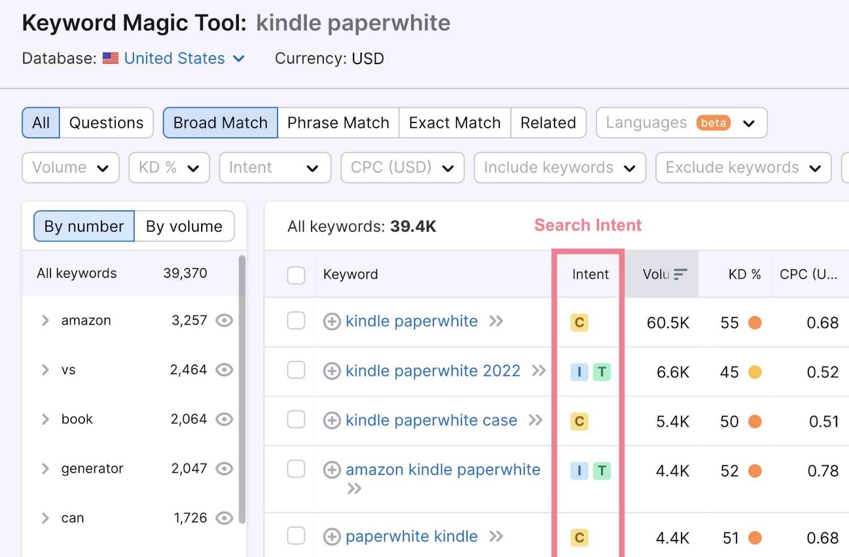Switch to the Exact Match tab
Screen dimensions: 849x557
click(x=454, y=122)
